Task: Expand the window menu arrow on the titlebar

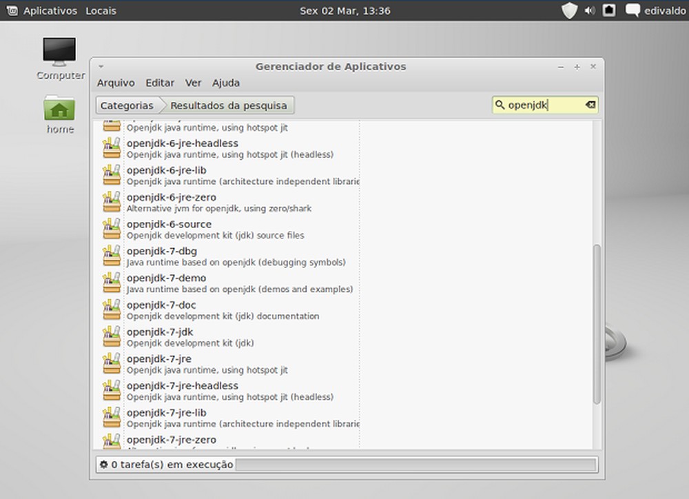Action: (x=100, y=66)
